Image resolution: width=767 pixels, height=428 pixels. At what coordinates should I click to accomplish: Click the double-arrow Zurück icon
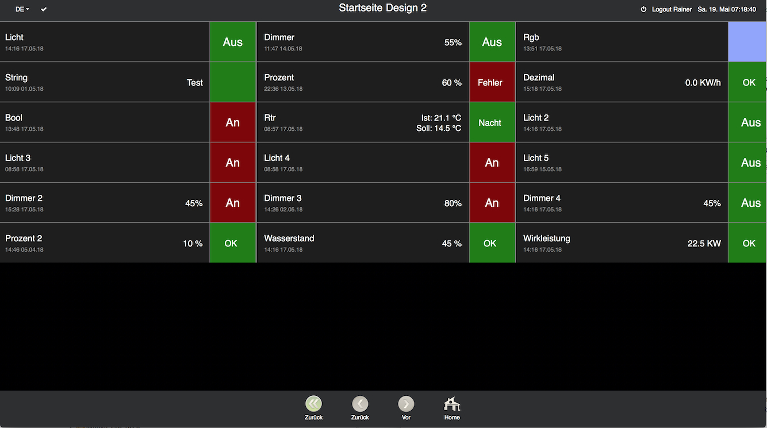click(313, 404)
